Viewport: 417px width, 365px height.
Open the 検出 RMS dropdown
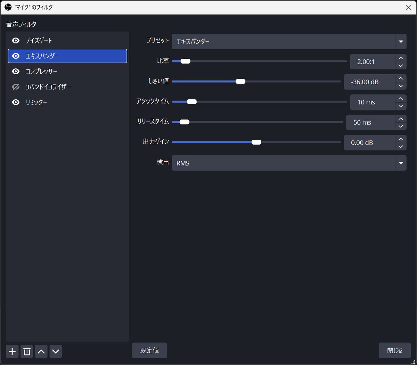click(x=289, y=163)
